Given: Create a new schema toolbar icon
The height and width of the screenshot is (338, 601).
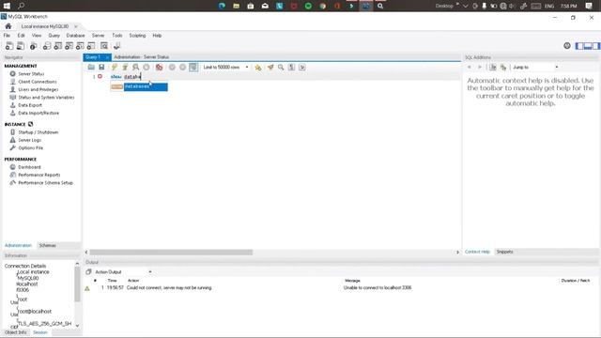Looking at the screenshot, I should coord(47,46).
